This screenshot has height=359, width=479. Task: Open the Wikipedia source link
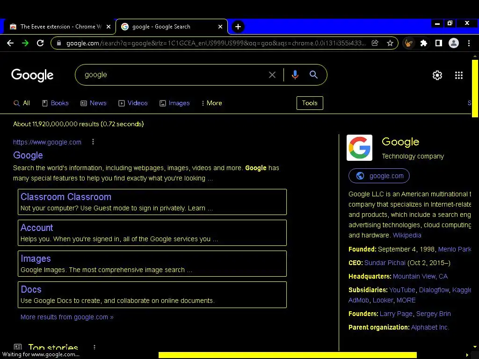tap(407, 236)
